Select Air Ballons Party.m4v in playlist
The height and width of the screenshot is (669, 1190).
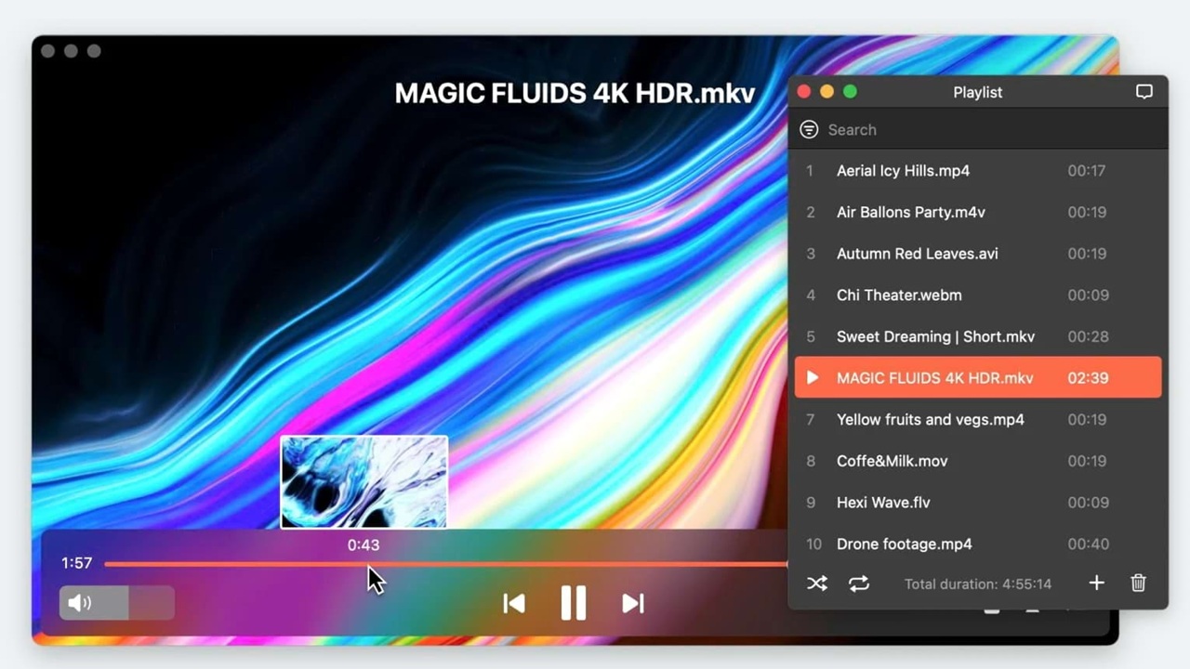click(x=910, y=212)
